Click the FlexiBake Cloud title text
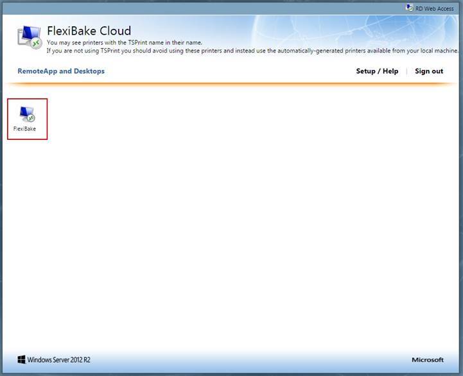 coord(89,31)
